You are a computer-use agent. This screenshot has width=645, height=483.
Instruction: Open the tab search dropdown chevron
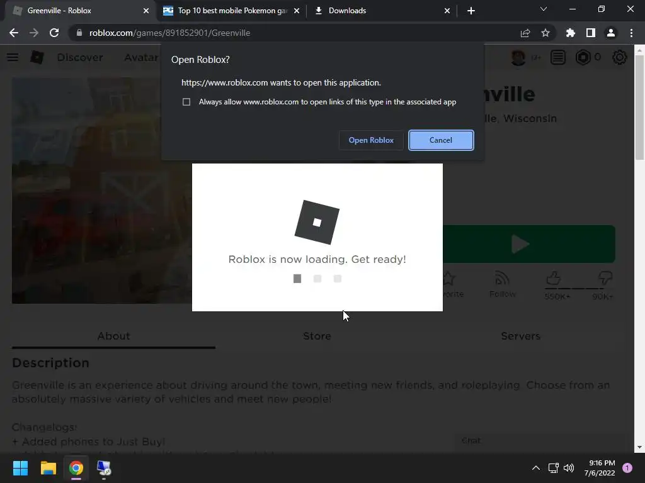544,9
